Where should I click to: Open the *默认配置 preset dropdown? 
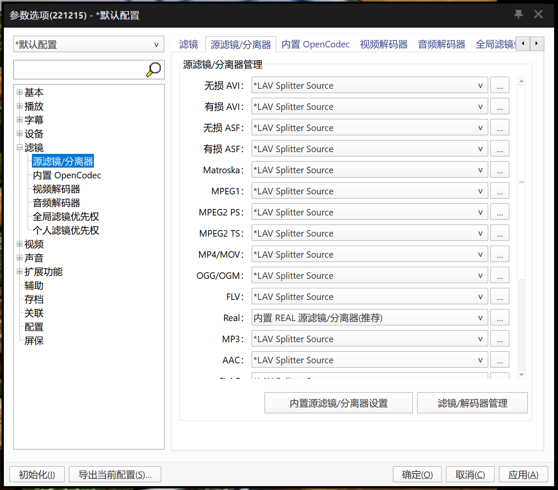click(156, 44)
